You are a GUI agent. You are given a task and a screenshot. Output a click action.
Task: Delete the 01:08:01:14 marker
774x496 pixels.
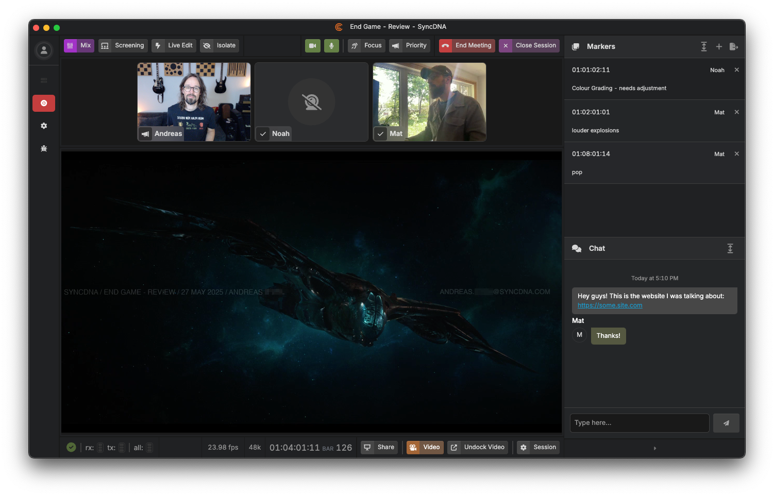coord(737,154)
